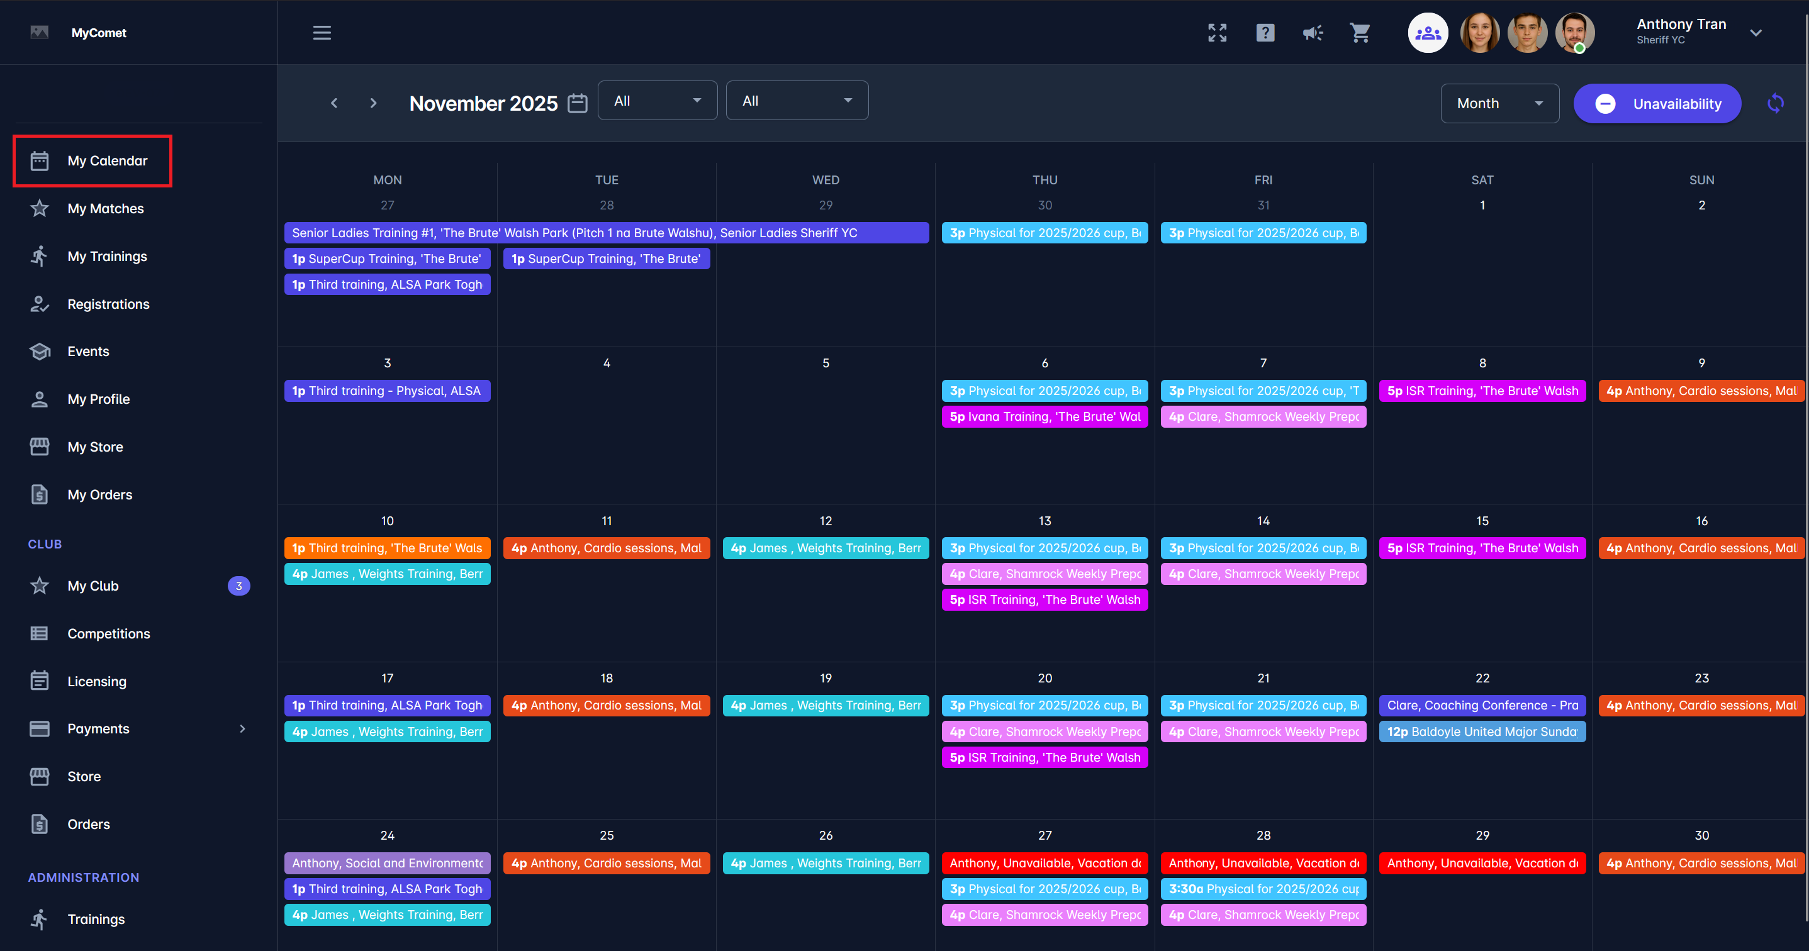Expand Anthony Tran profile menu
This screenshot has height=951, width=1809.
(1755, 33)
